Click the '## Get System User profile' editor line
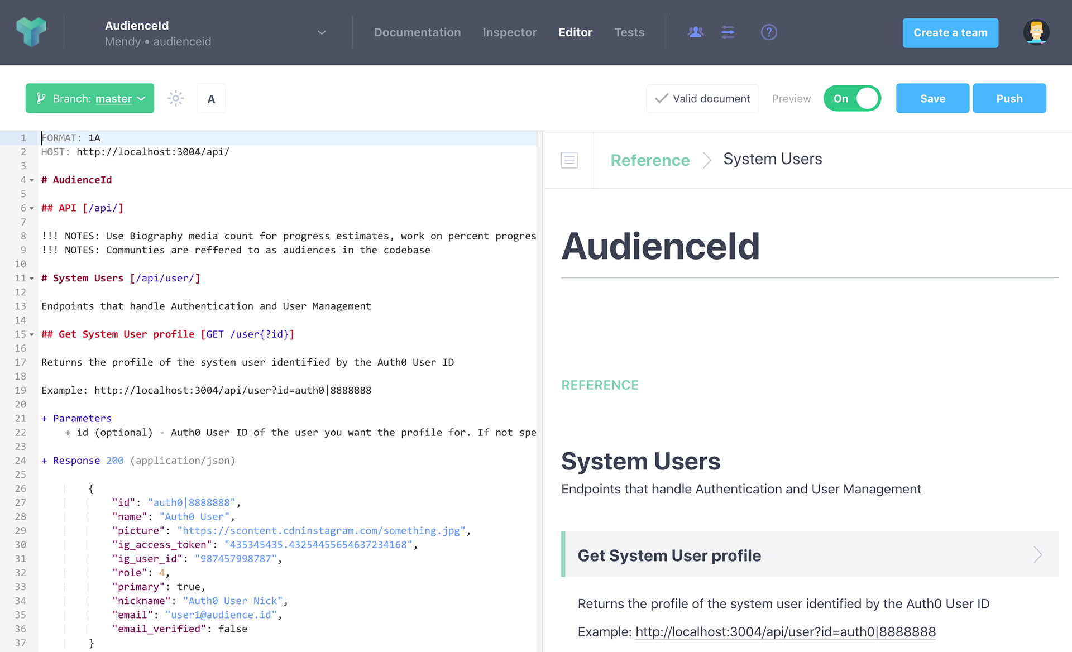 tap(167, 334)
